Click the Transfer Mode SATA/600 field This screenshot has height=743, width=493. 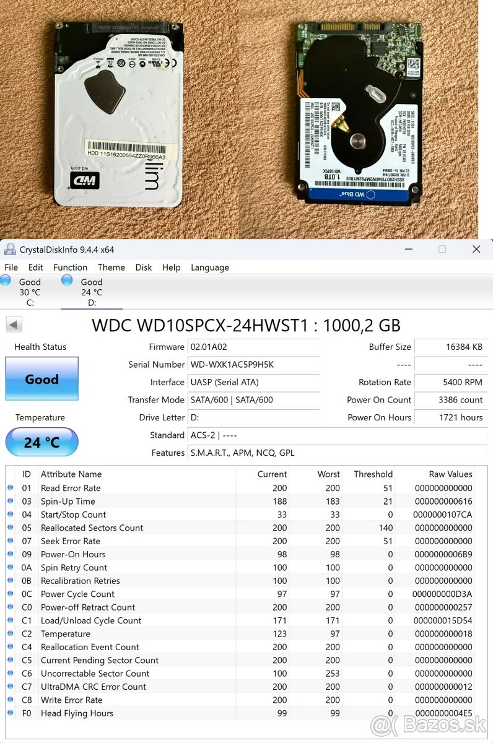click(x=254, y=400)
